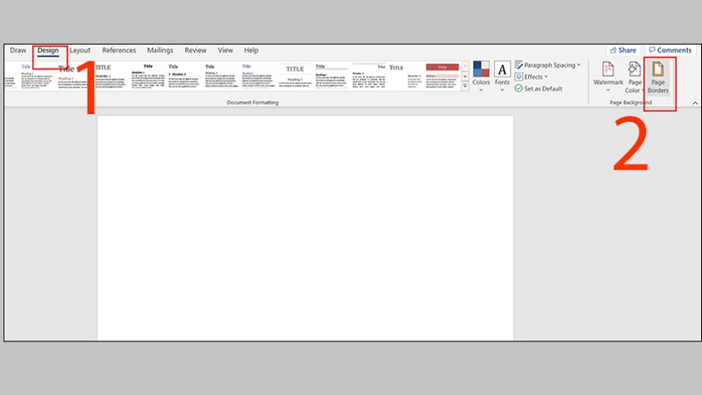Apply the right-aligned Title style with red rule
Screen dimensions: 702x395
coord(369,76)
